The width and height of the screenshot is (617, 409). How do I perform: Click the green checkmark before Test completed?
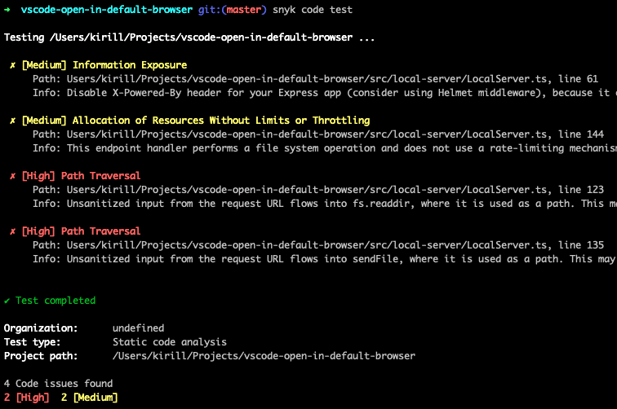point(7,301)
